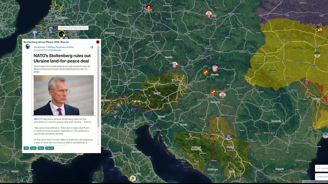Open Telegram icon in the post header
Screen dimensions: 328x184
click(x=91, y=47)
